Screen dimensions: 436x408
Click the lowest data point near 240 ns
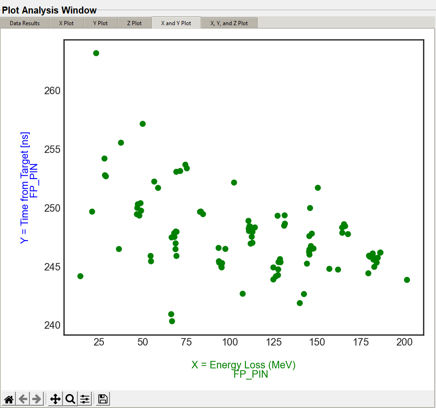[x=172, y=321]
